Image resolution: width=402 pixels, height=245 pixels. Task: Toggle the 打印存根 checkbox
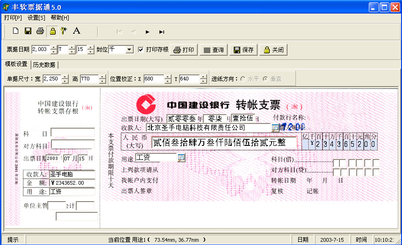click(x=141, y=50)
